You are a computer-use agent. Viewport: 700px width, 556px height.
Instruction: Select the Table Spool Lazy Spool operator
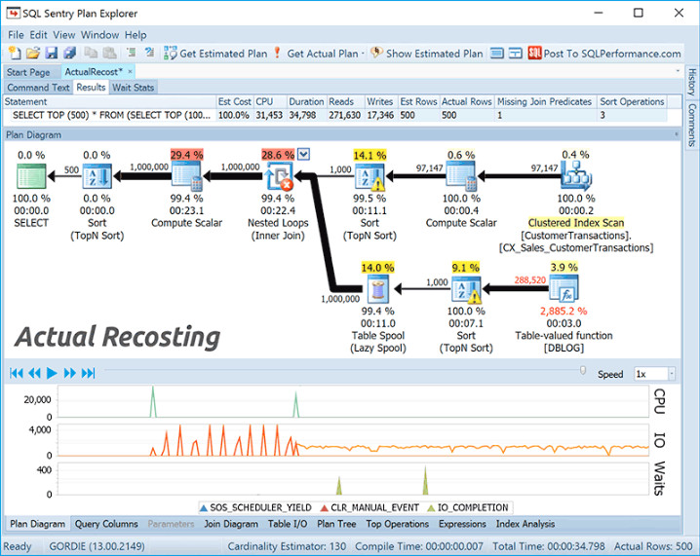pos(377,289)
